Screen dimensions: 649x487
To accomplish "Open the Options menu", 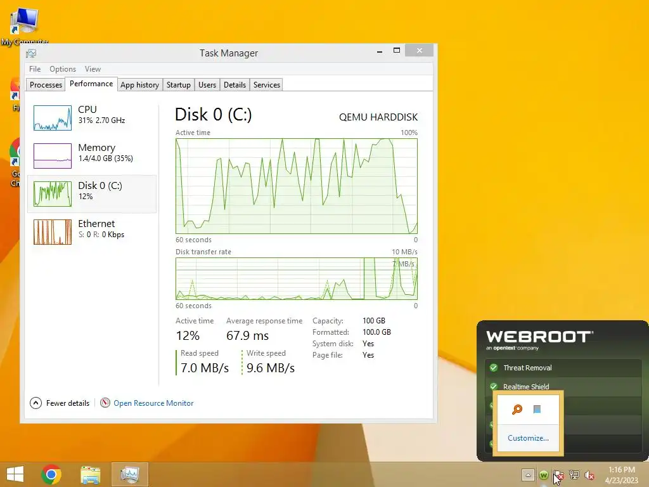I will pos(63,69).
